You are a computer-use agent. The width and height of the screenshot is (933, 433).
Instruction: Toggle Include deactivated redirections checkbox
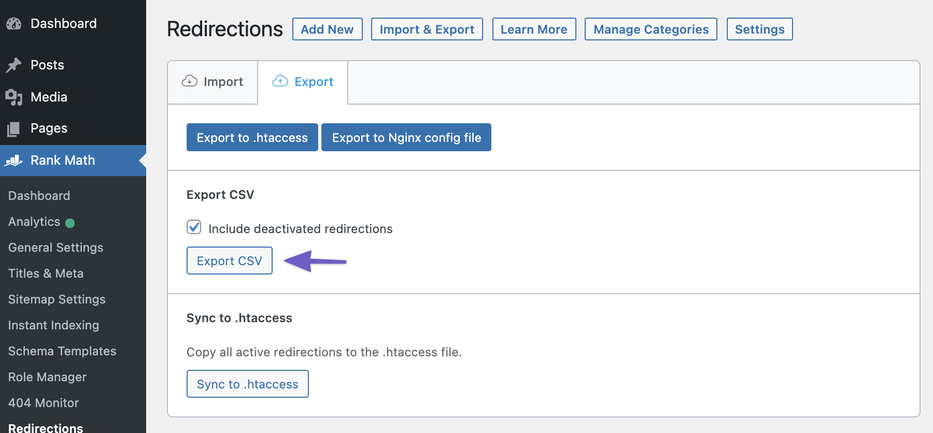[x=194, y=227]
